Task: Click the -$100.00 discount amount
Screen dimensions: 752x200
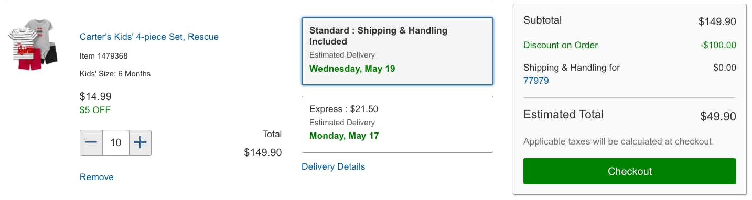Action: pyautogui.click(x=718, y=45)
